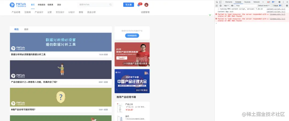Click the red error count badge showing 2
The image size is (289, 121).
[269, 2]
